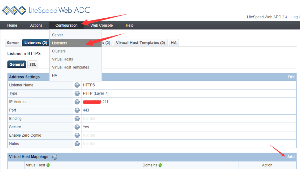Click the HTTP (Layer 7) type value
Screen dimensions: 300x172
tap(96, 94)
